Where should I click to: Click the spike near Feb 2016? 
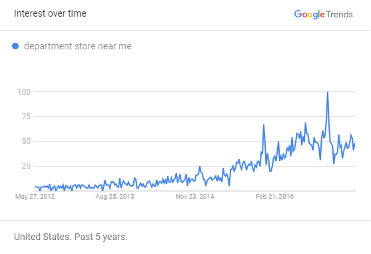264,125
